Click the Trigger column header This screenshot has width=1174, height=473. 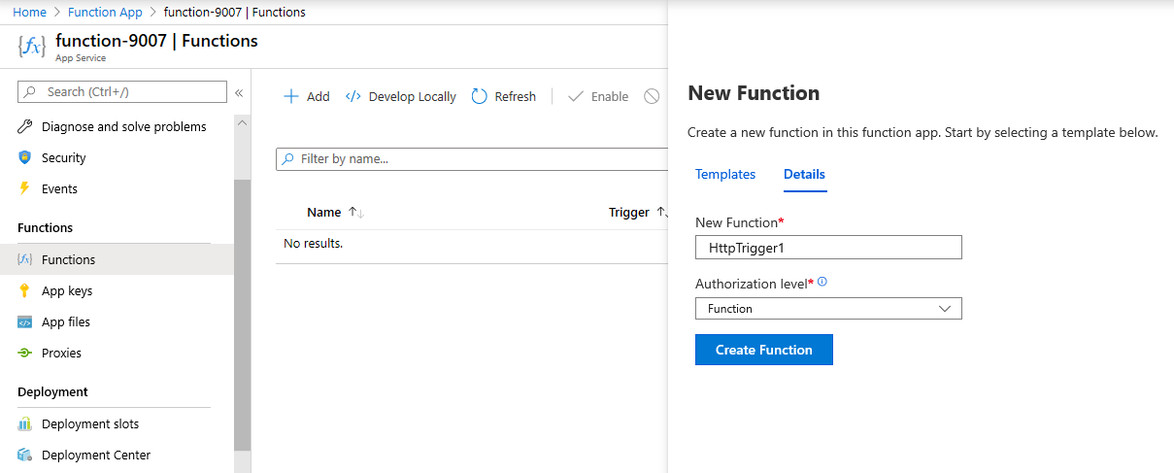[x=629, y=212]
